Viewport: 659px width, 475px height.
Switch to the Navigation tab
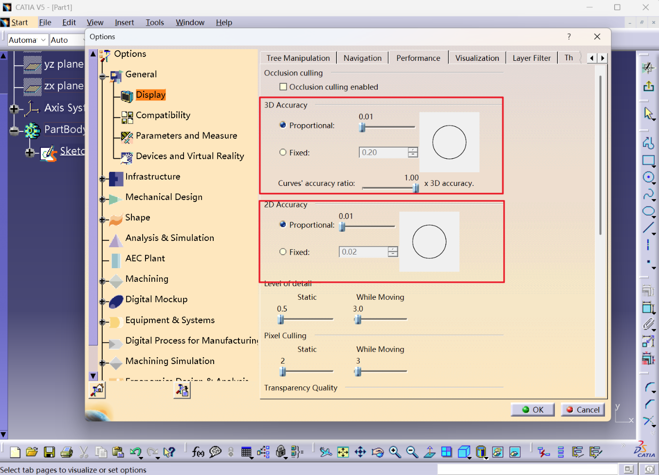[x=363, y=58]
